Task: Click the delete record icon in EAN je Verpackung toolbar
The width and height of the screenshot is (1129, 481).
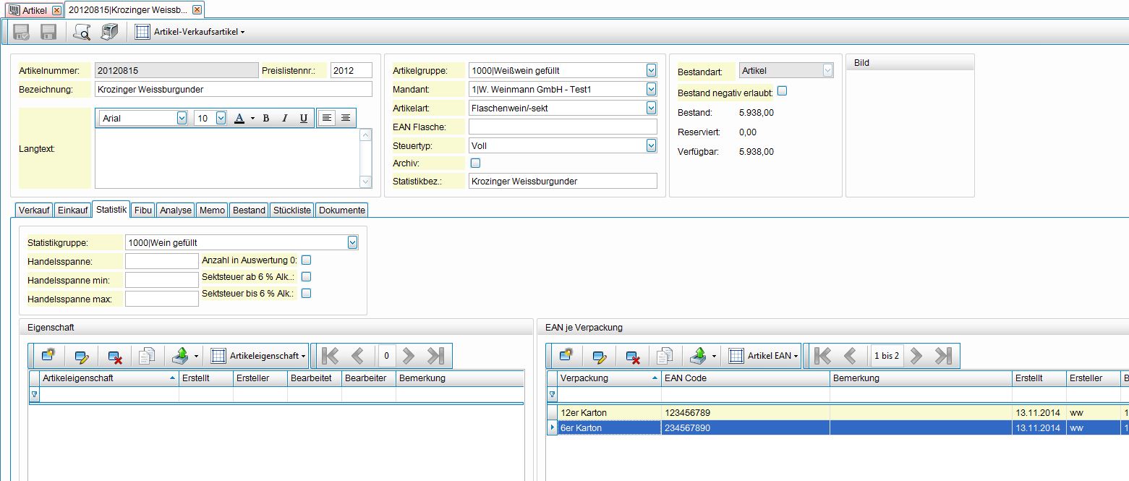Action: pos(634,356)
